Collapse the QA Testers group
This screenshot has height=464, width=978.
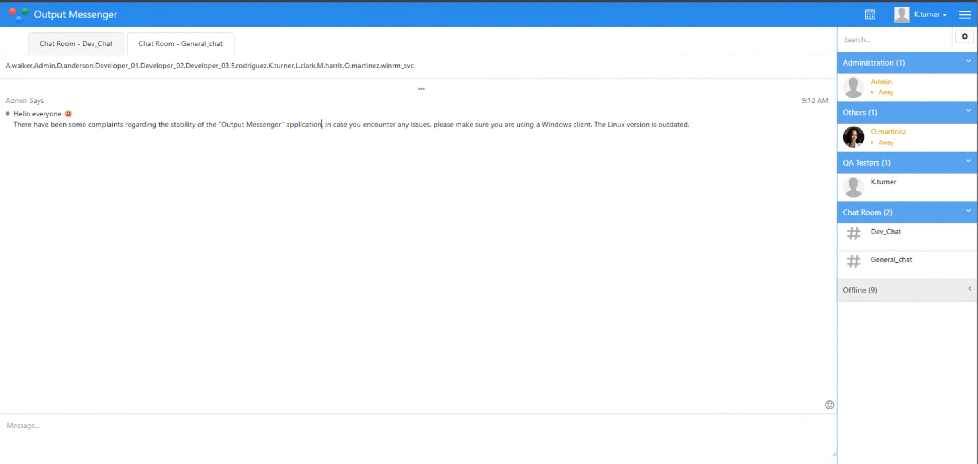tap(968, 161)
